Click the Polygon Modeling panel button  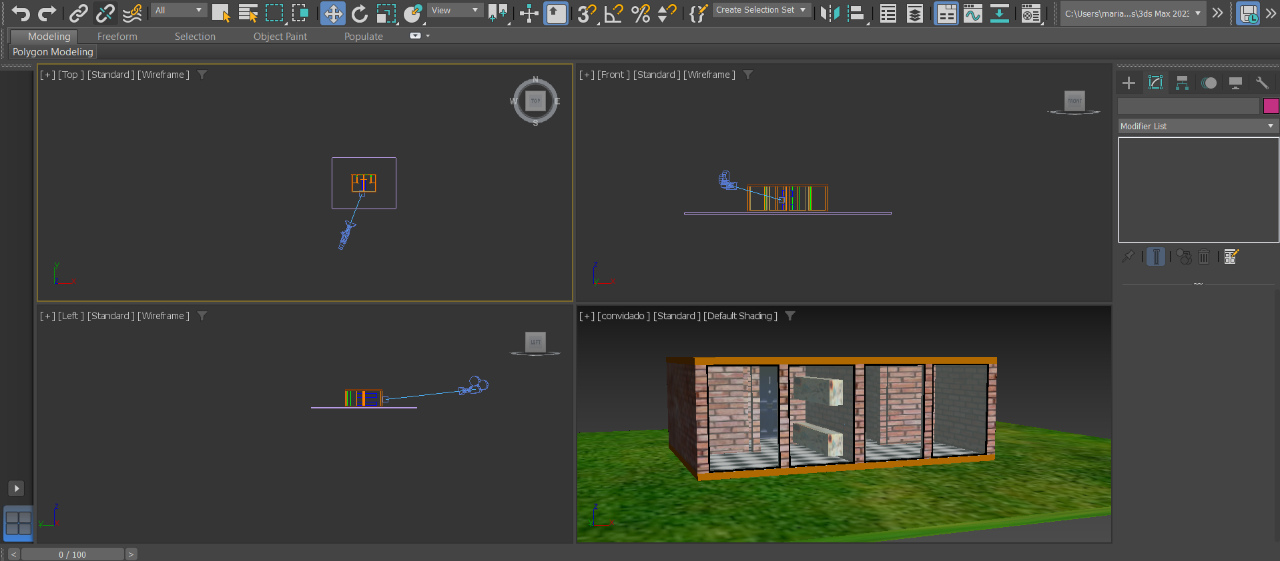coord(53,52)
